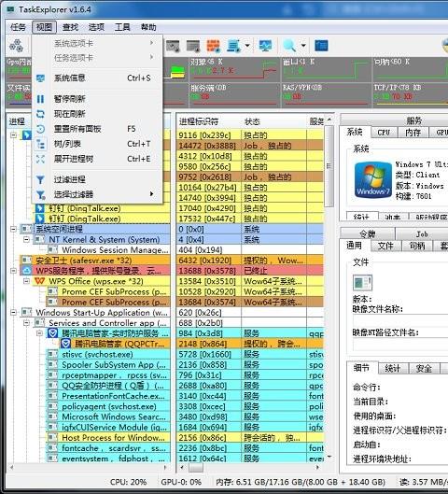Viewport: 448px width, 494px height.
Task: Click the shield icon of 腾讯电脑管家-实时防护服务
Action: (52, 333)
